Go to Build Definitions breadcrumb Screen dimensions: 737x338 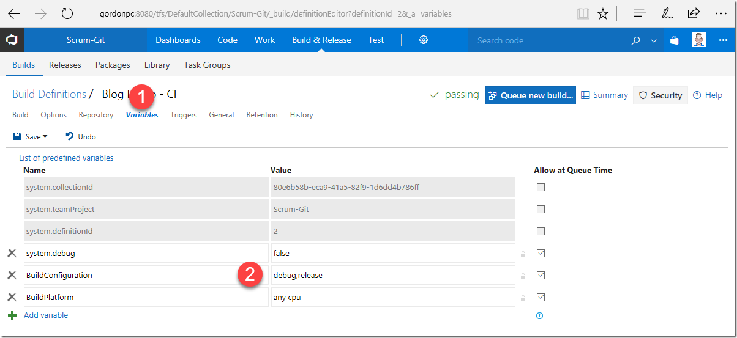coord(49,94)
